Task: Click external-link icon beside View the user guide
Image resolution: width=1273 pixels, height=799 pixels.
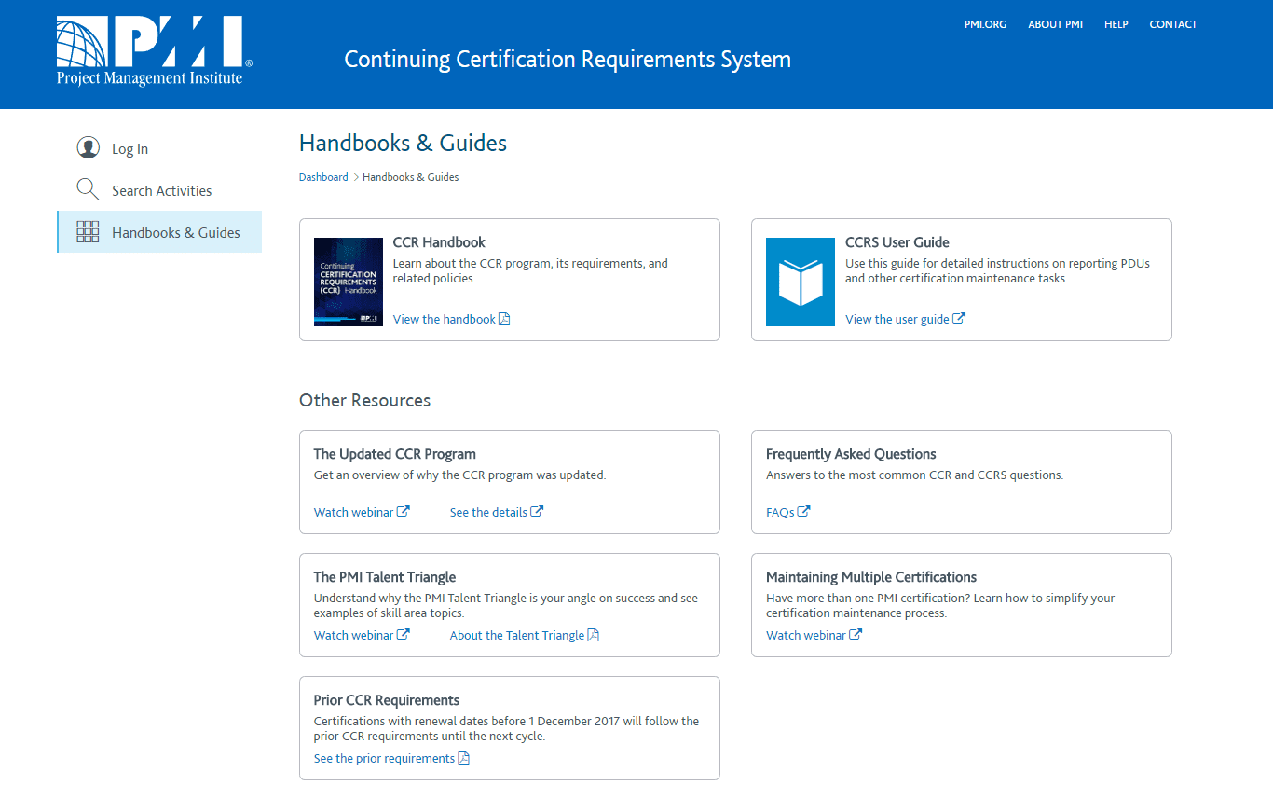Action: click(959, 319)
